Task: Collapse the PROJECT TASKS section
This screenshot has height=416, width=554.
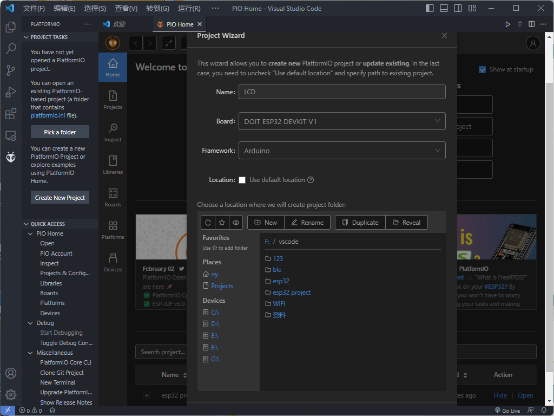Action: [60, 37]
